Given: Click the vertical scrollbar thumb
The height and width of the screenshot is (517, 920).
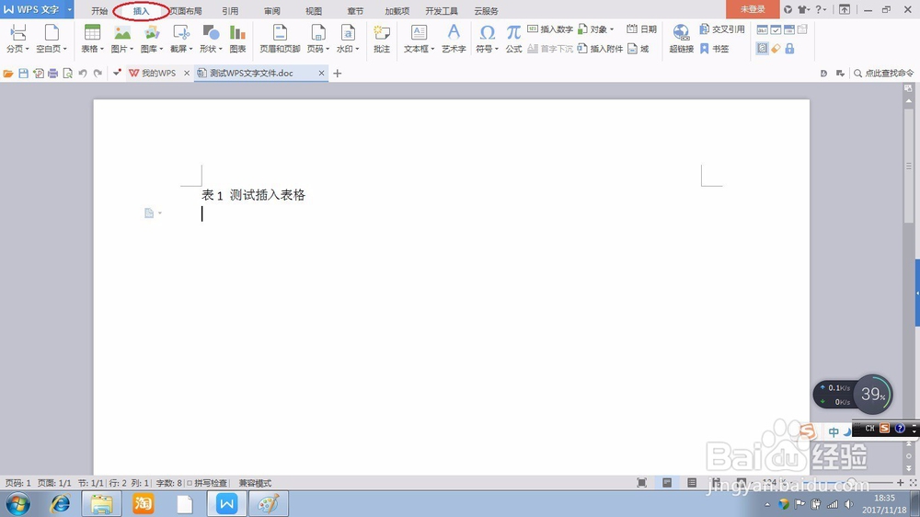Looking at the screenshot, I should (x=908, y=165).
